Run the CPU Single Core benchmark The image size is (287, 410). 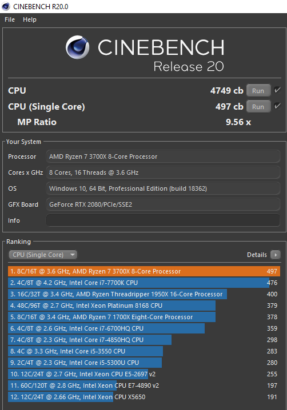coord(258,106)
